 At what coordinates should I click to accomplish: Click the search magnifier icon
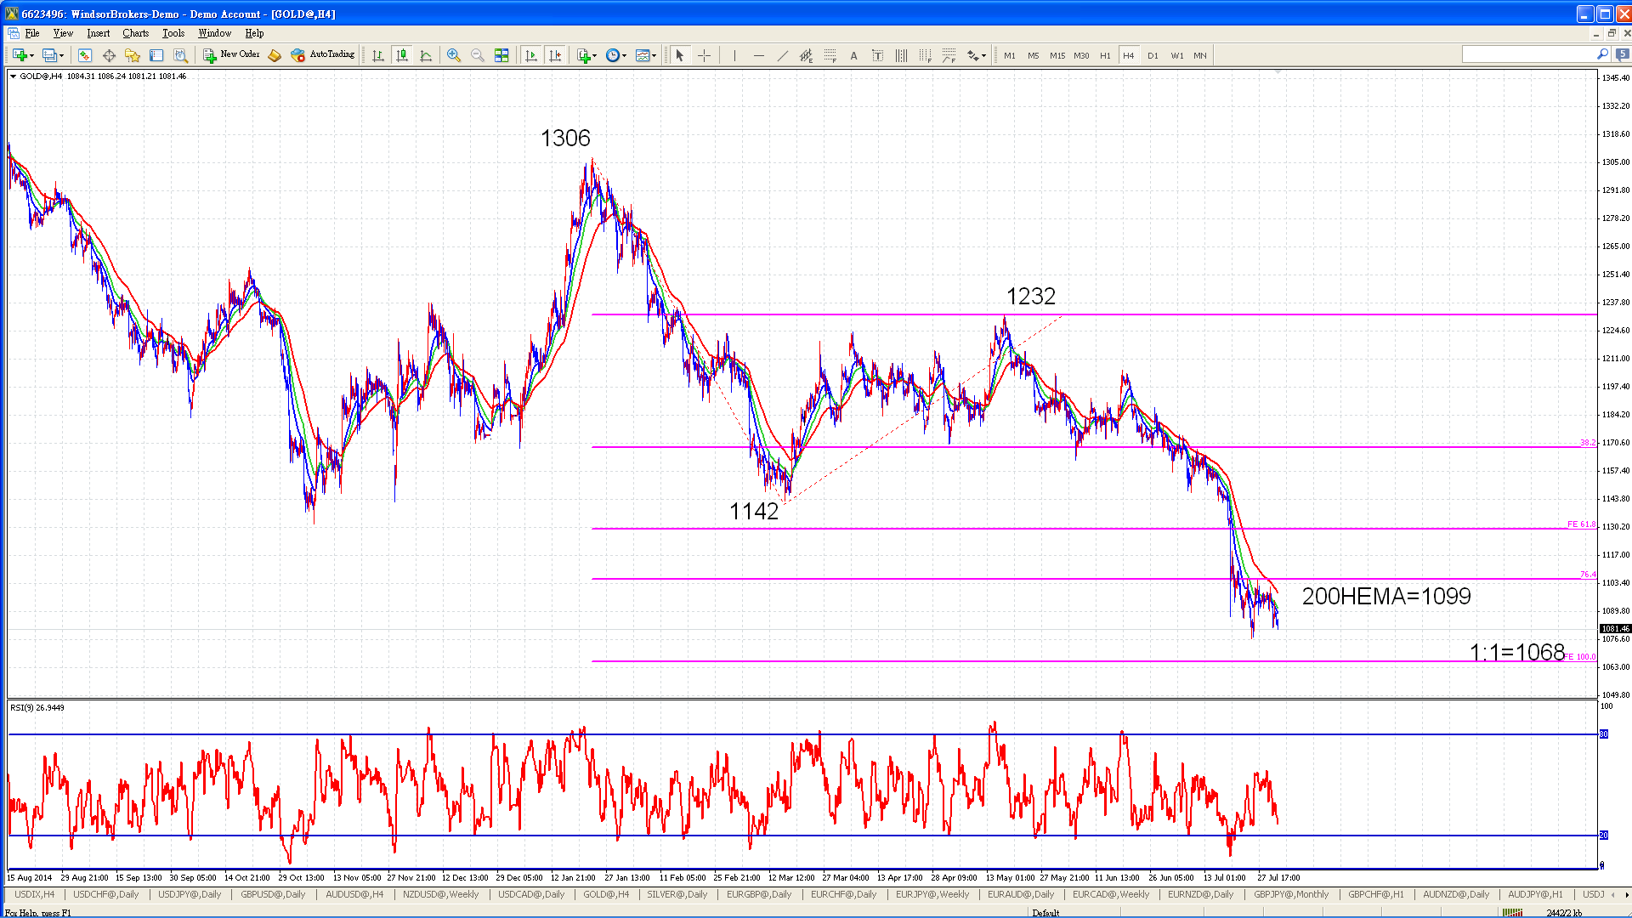click(x=1602, y=54)
